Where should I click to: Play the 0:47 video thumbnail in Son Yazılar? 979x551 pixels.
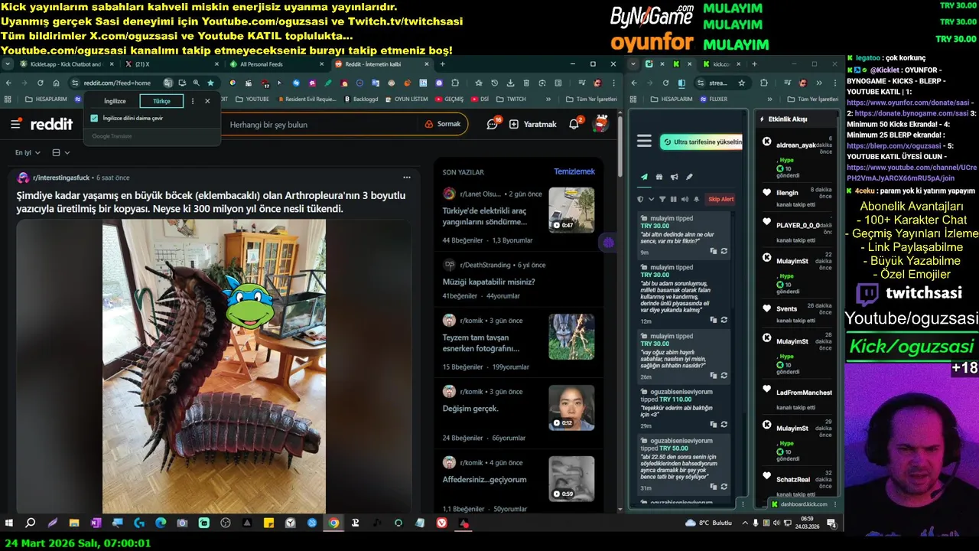(x=571, y=210)
